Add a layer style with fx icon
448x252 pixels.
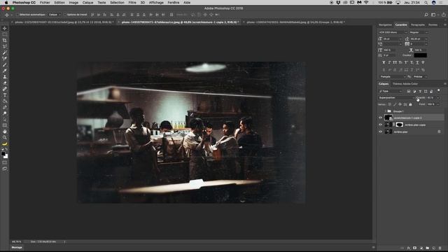pos(409,248)
